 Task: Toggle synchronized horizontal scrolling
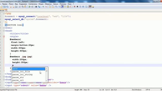point(53,7)
